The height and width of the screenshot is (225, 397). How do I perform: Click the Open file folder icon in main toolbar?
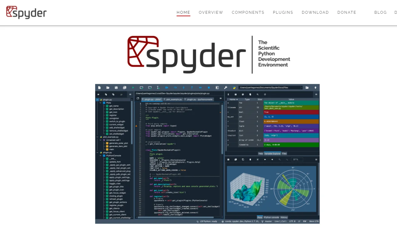108,88
